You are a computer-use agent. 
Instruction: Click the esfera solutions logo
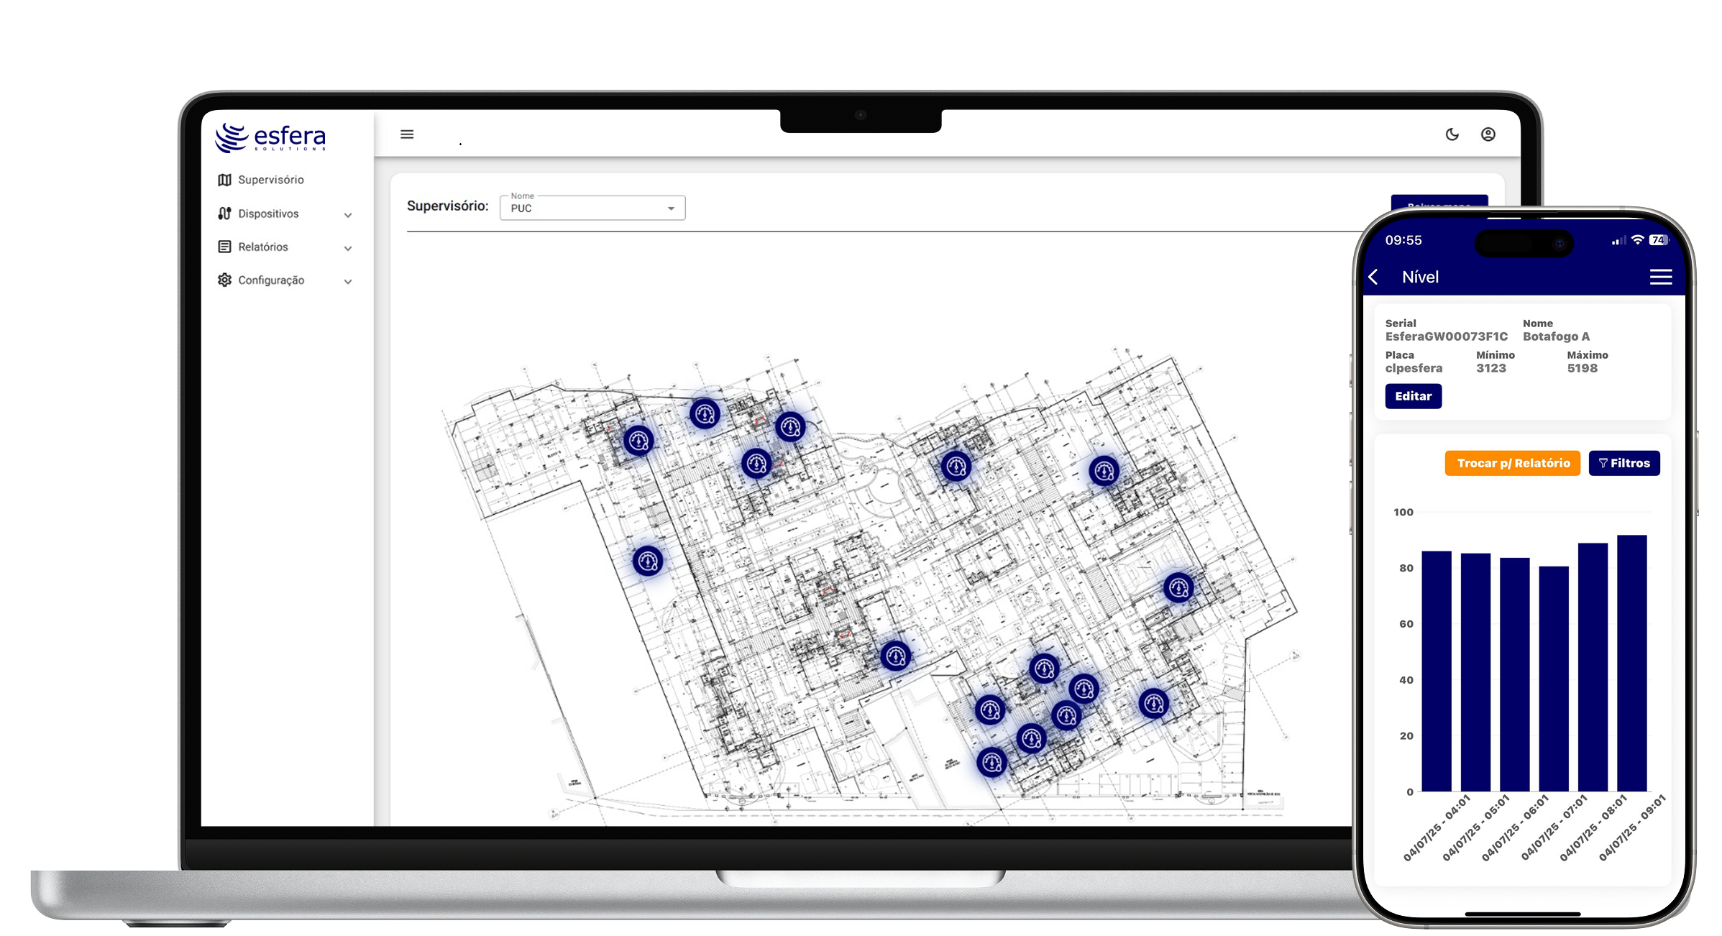coord(270,137)
